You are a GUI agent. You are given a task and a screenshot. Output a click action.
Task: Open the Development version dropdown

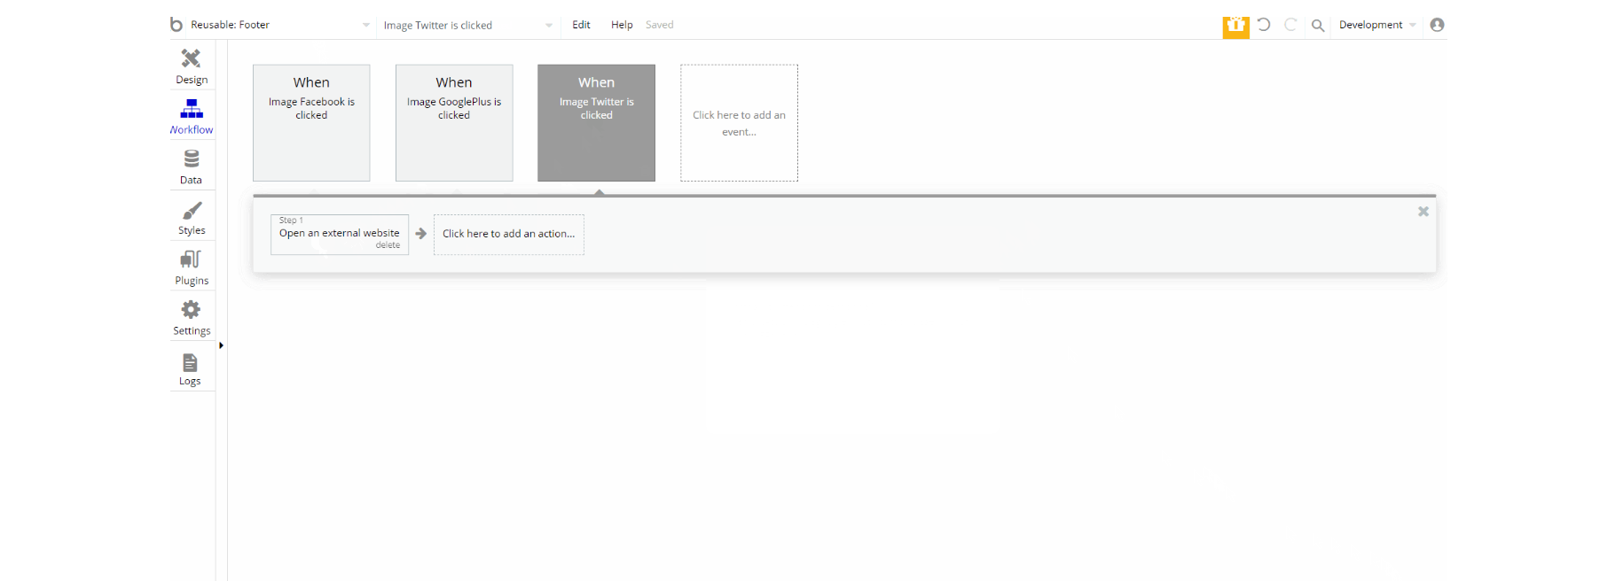(1377, 25)
